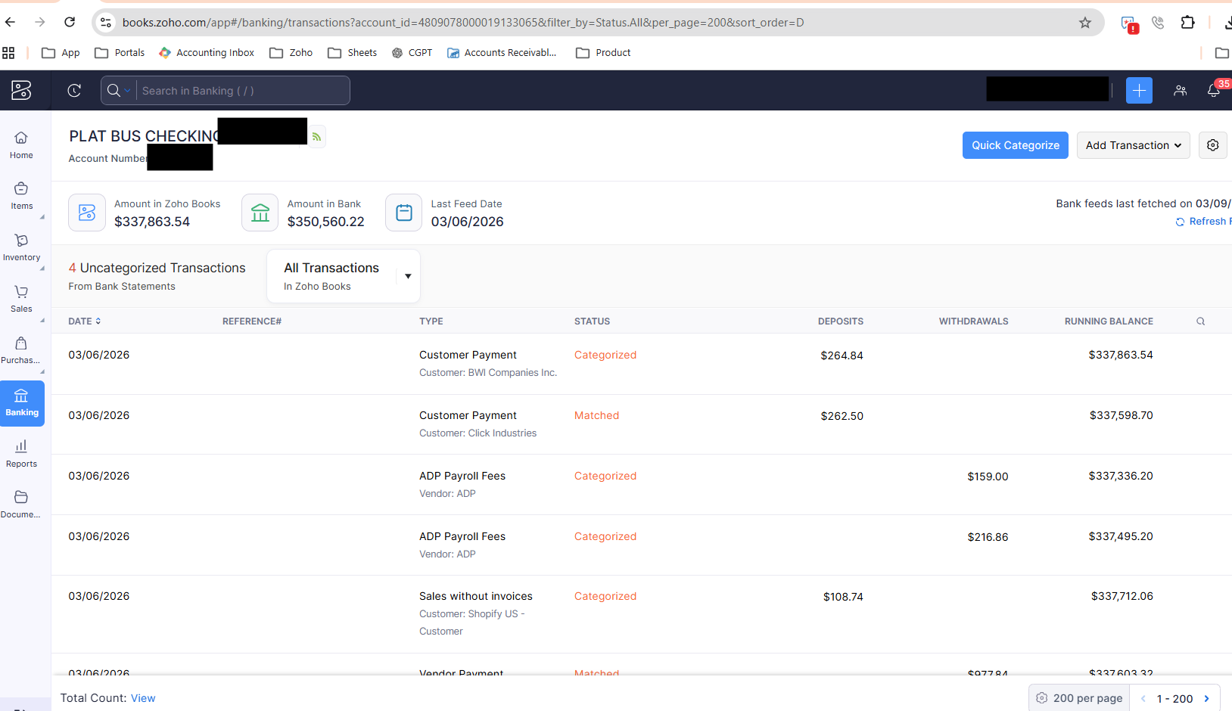Click the bank feed status icon next to account name
Viewport: 1232px width, 711px height.
(x=317, y=137)
